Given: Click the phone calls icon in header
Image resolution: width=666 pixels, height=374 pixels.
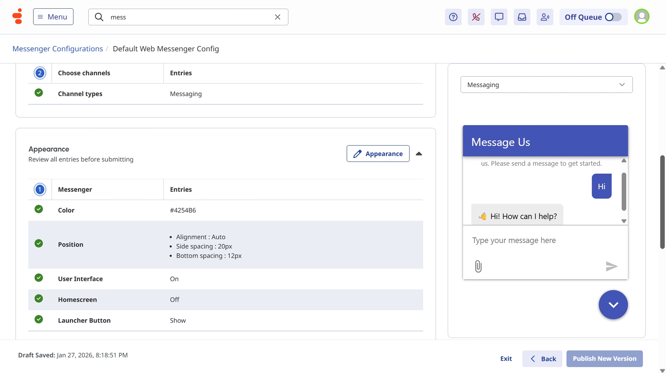Looking at the screenshot, I should pyautogui.click(x=476, y=17).
